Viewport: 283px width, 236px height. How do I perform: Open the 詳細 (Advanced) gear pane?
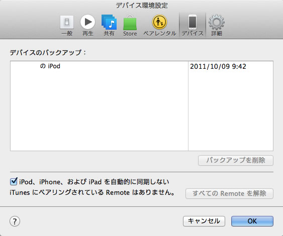tap(217, 26)
